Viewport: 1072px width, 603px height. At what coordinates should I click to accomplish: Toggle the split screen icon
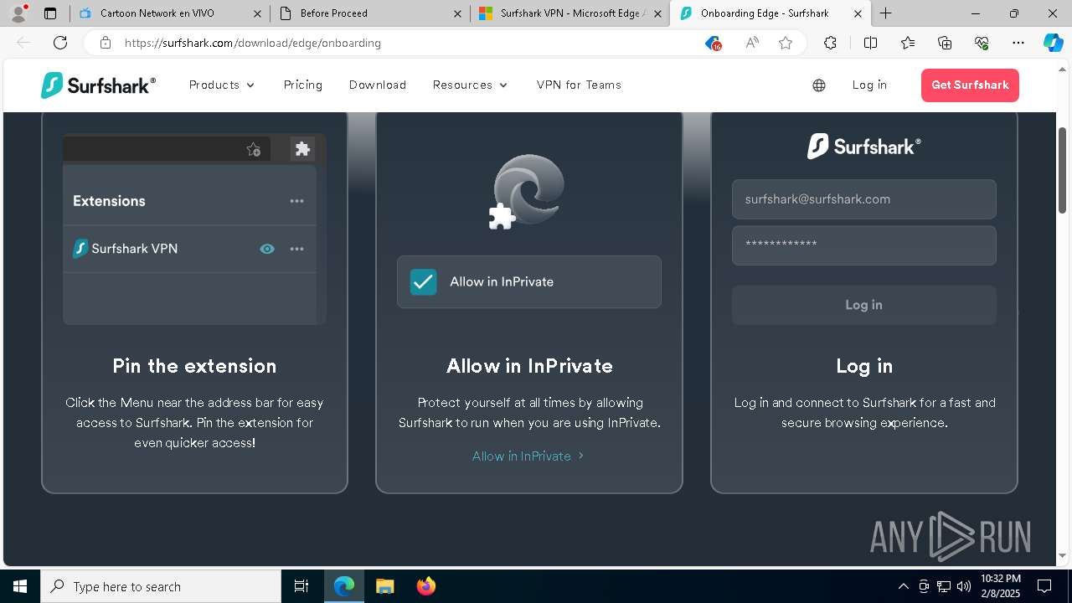pos(870,43)
